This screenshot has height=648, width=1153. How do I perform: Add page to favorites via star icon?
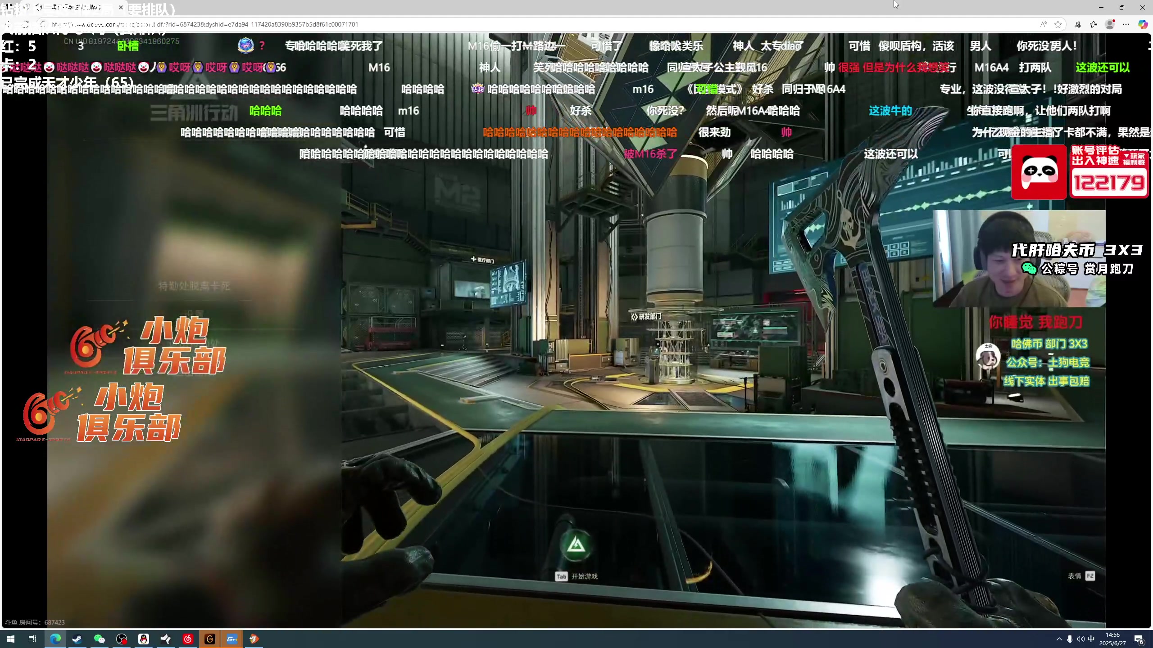click(x=1058, y=24)
